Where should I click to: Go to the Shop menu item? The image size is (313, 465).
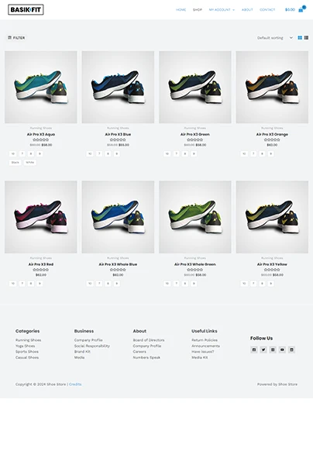[198, 10]
